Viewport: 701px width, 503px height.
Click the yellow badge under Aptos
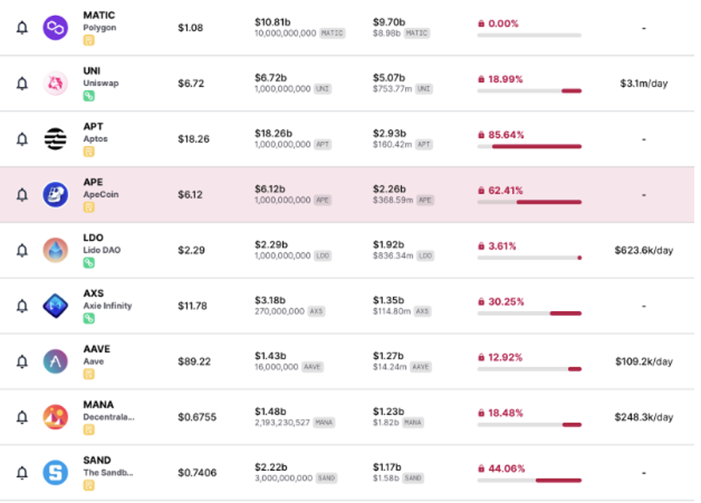(x=88, y=151)
